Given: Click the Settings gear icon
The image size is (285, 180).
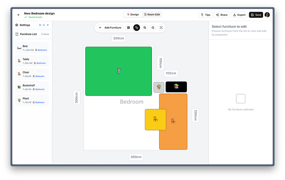Looking at the screenshot, I should tap(17, 25).
